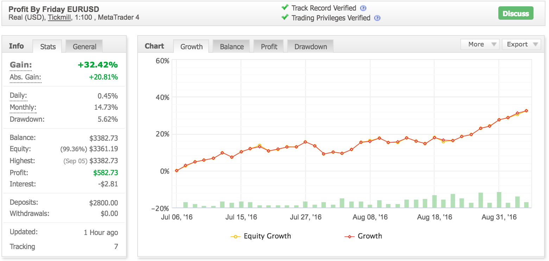Screen dimensions: 549x261
Task: Toggle red Growth series in chart legend
Action: click(363, 236)
